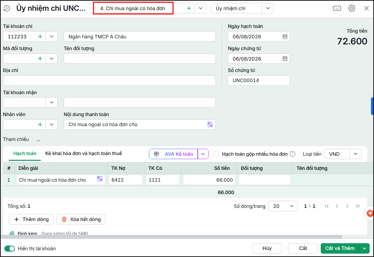Click the help icon next to Hạch toán gộp nhiều hóa đơn
The height and width of the screenshot is (257, 374).
tap(292, 154)
